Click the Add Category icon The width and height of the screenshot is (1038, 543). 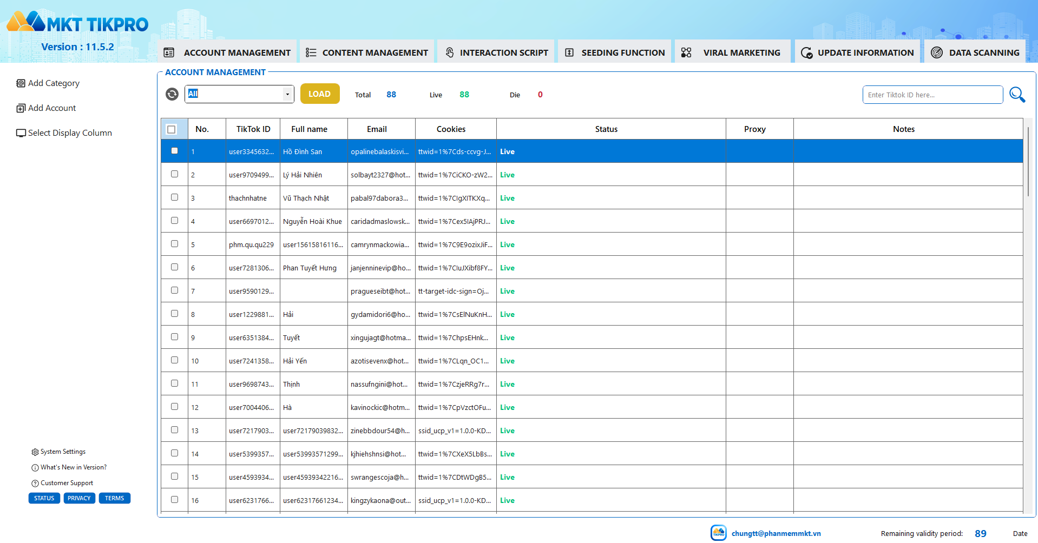(21, 83)
